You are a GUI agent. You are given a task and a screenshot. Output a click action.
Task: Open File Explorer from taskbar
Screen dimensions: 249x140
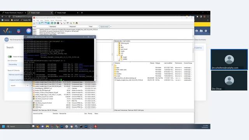(x=47, y=126)
